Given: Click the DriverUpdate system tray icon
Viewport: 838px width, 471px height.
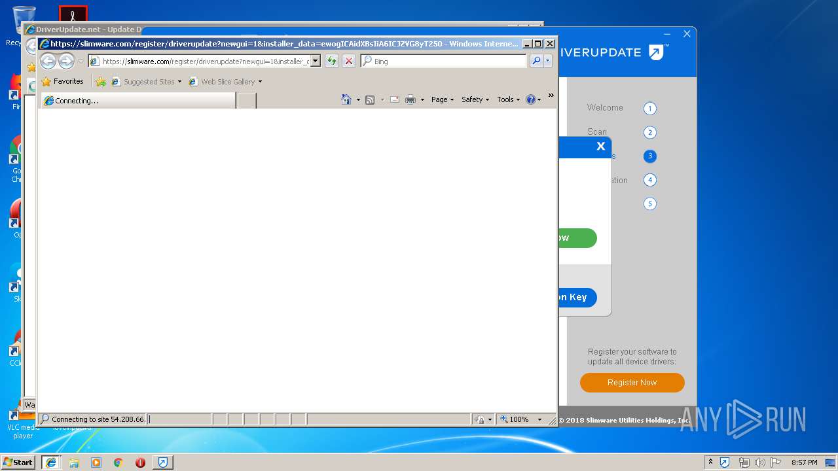Looking at the screenshot, I should (x=725, y=462).
